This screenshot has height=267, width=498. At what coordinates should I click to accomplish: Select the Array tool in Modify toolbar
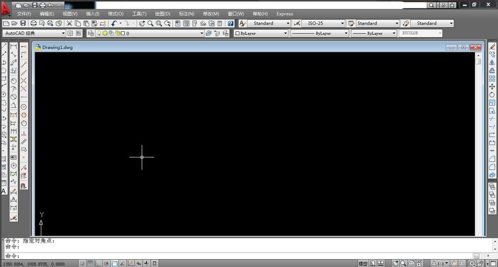coord(492,78)
